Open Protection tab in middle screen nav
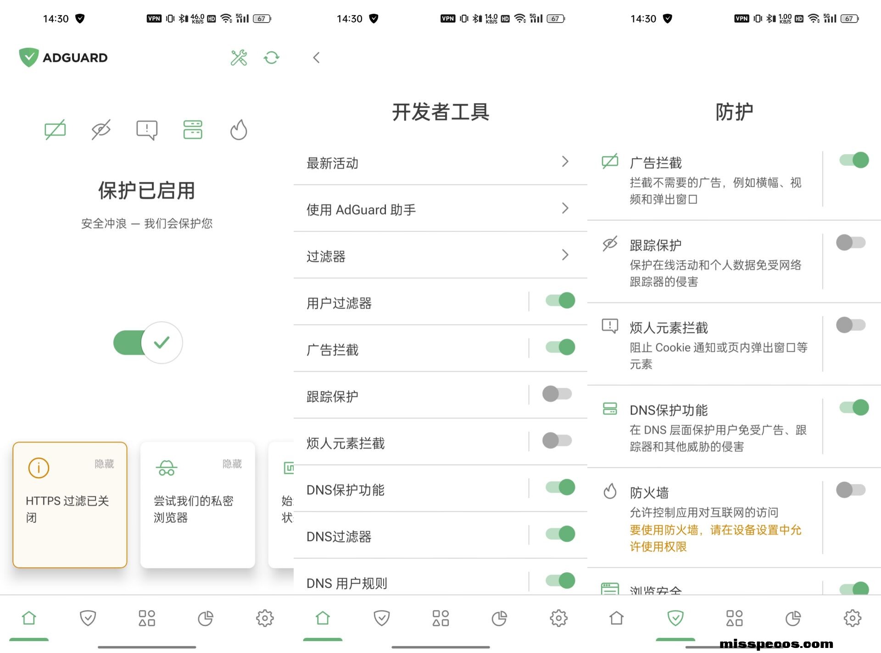Viewport: 881px width, 653px height. click(381, 618)
